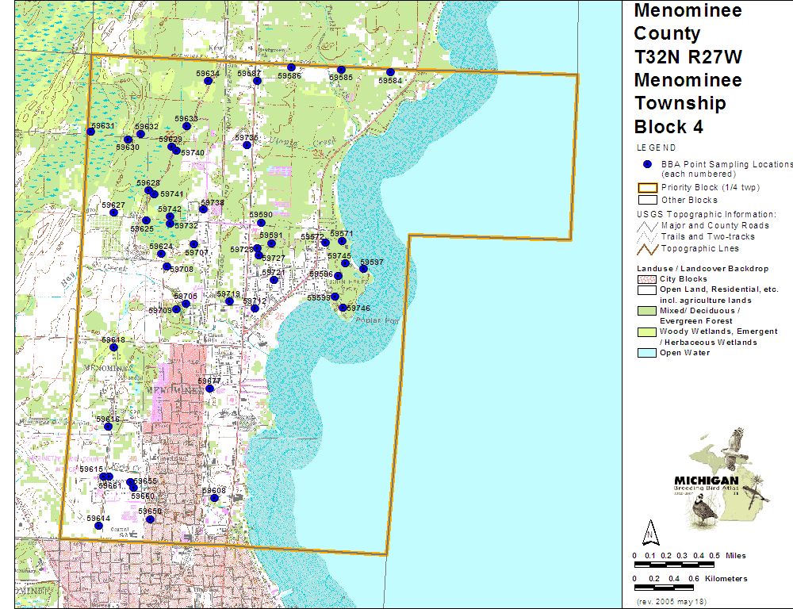Select sampling point 59634 marker
793x609 pixels.
click(x=208, y=81)
